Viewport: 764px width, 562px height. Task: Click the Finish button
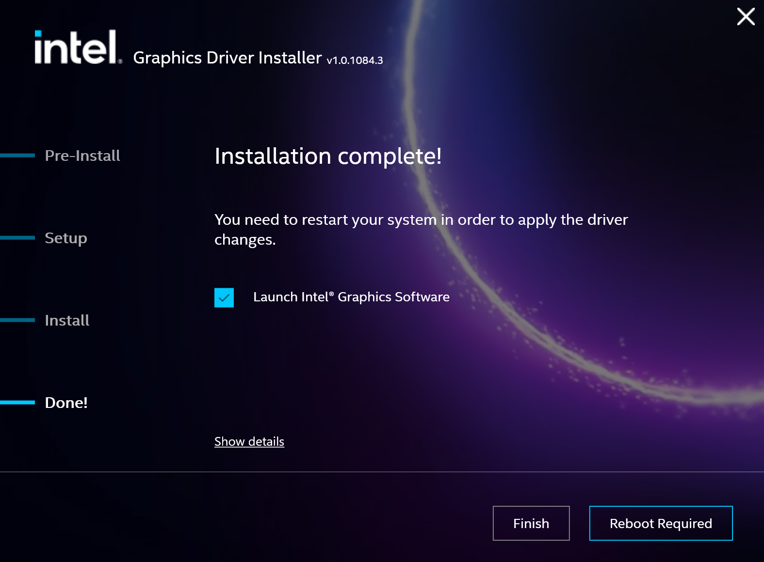tap(531, 523)
